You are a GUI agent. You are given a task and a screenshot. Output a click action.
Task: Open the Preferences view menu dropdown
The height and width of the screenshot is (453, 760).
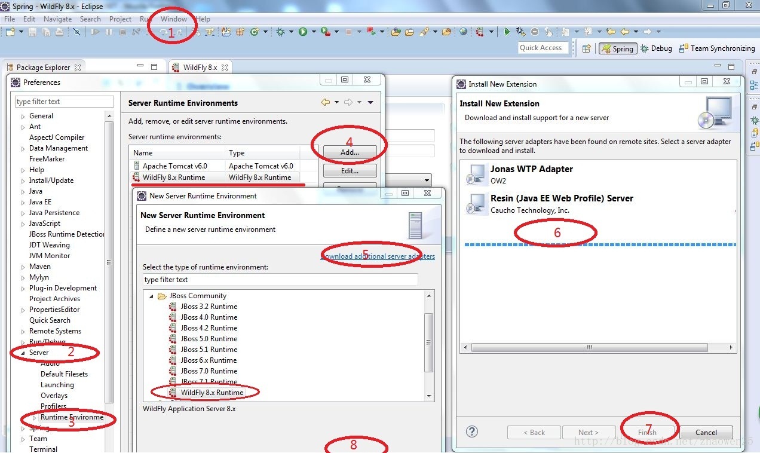coord(370,103)
